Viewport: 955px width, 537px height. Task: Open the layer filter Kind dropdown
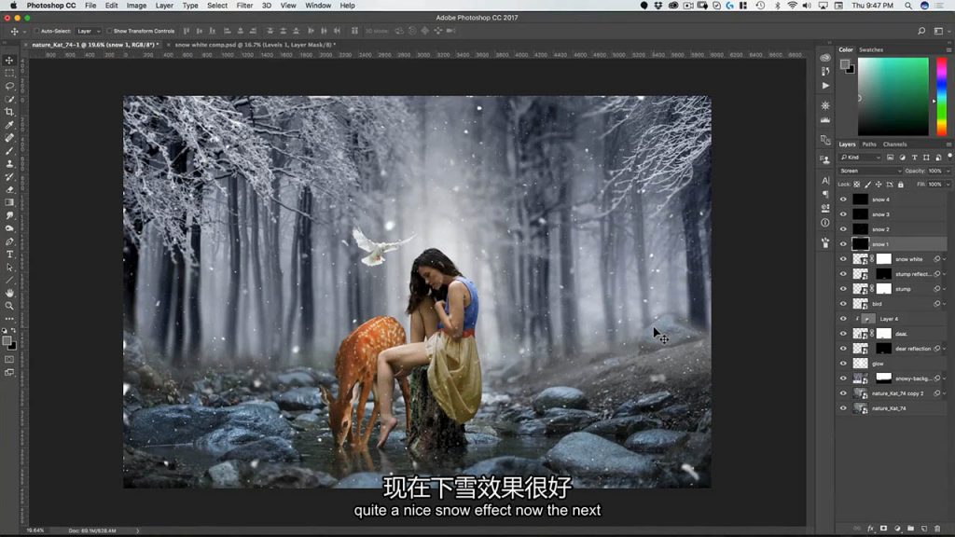pos(861,157)
